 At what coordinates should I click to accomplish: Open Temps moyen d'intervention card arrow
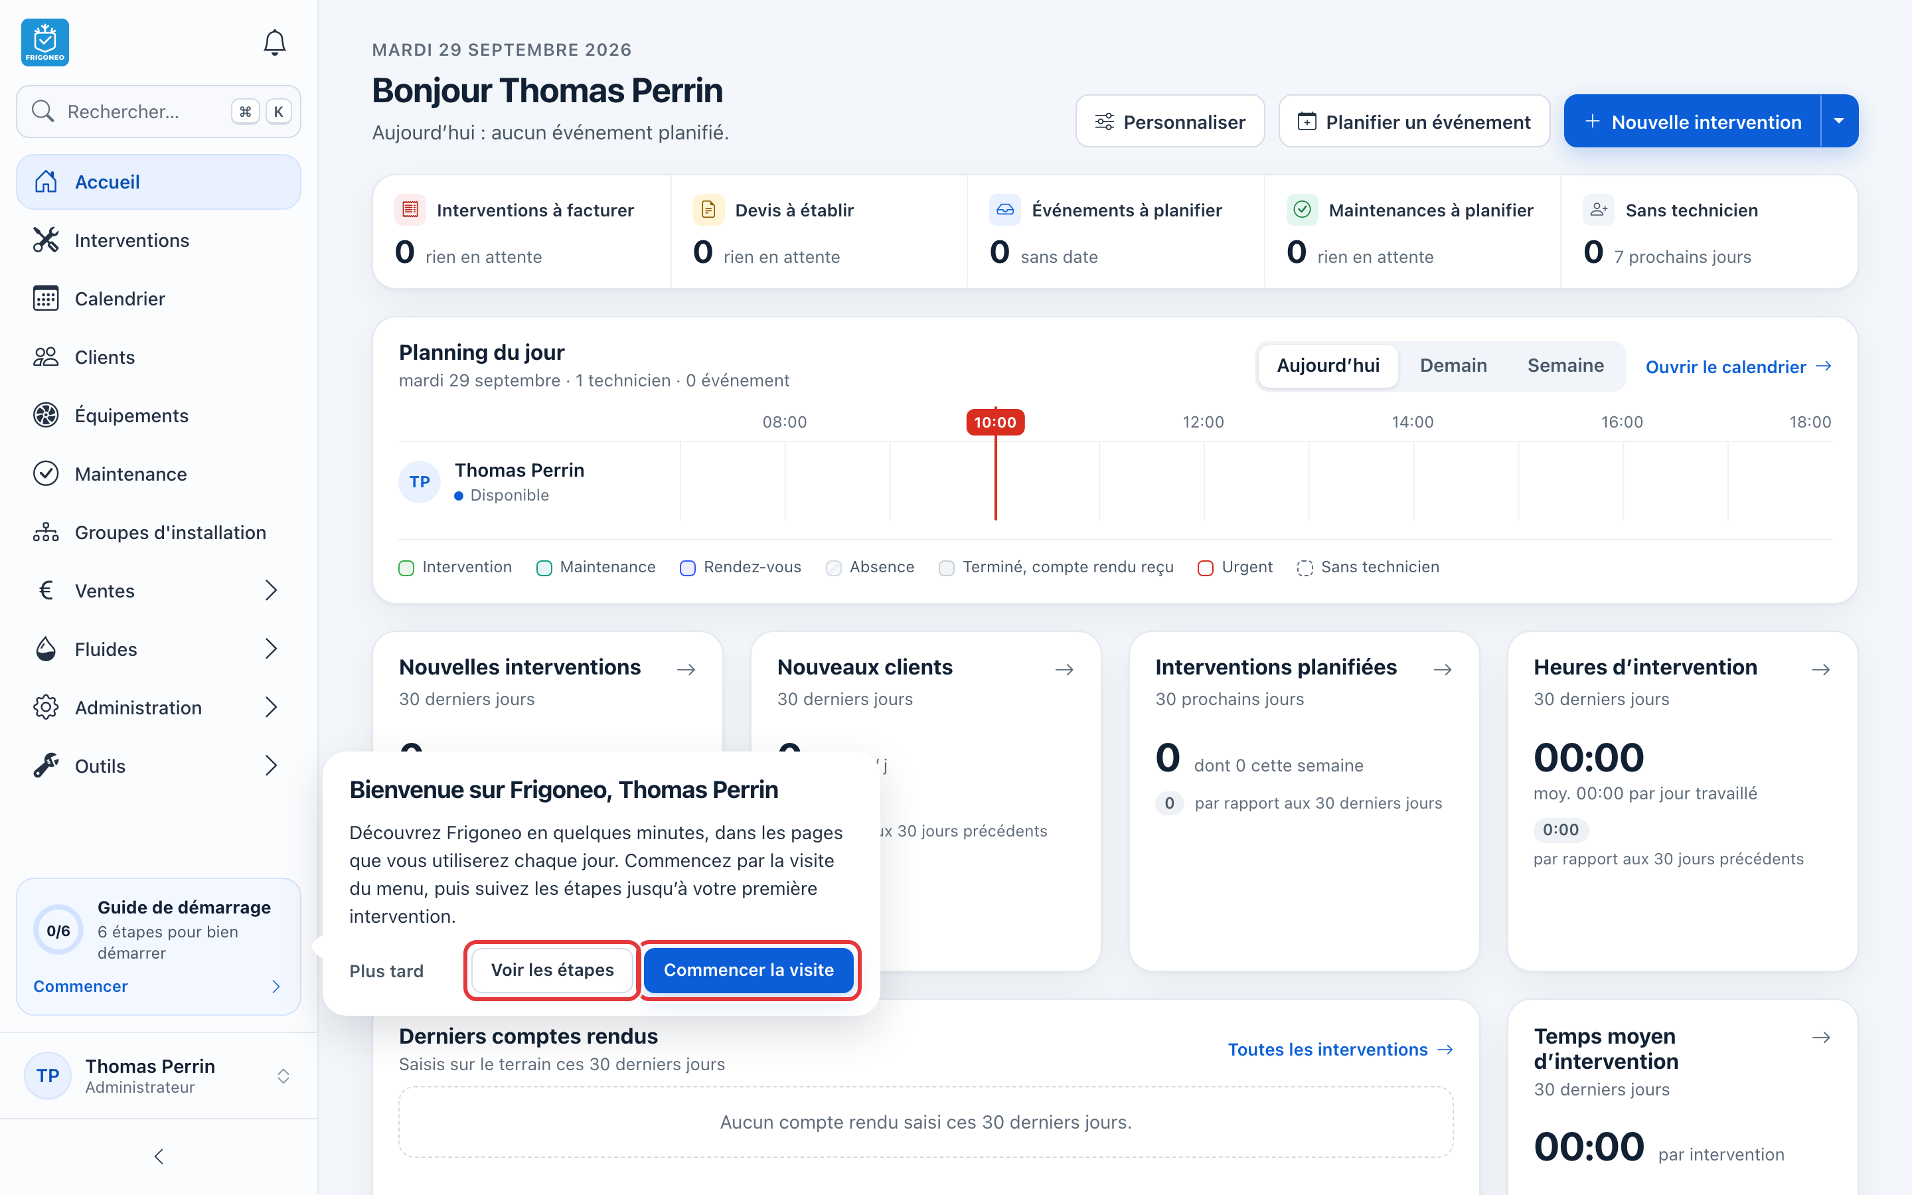[1821, 1037]
